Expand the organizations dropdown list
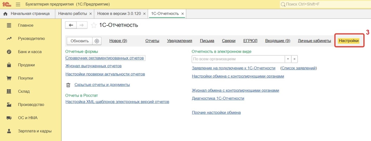The height and width of the screenshot is (141, 371). point(288,59)
